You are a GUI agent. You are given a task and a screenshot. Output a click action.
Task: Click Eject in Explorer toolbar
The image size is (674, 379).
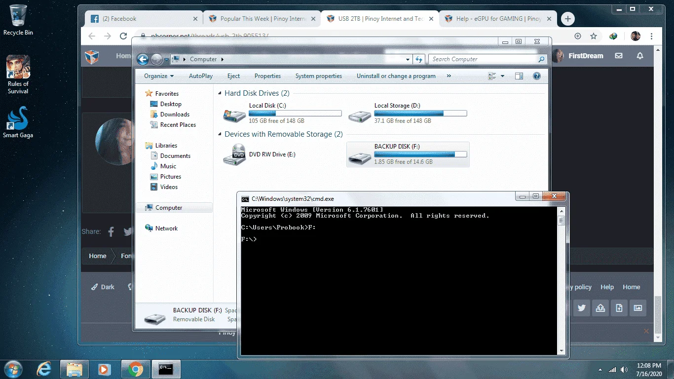[234, 76]
